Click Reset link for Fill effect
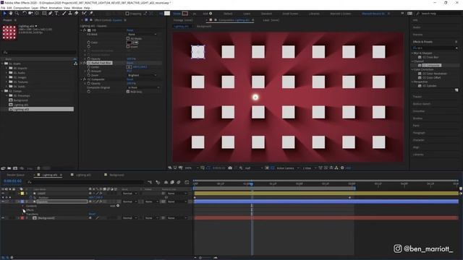 click(130, 30)
